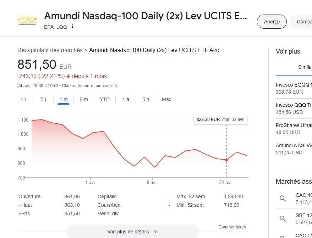The height and width of the screenshot is (238, 312).
Task: Select the 5 j time range tab
Action: 43,99
